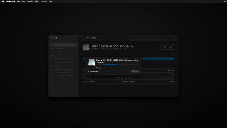This screenshot has width=227, height=128.
Task: Select the container under PNY disk
Action: pos(62,48)
